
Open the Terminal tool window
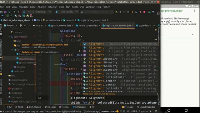tap(64, 107)
